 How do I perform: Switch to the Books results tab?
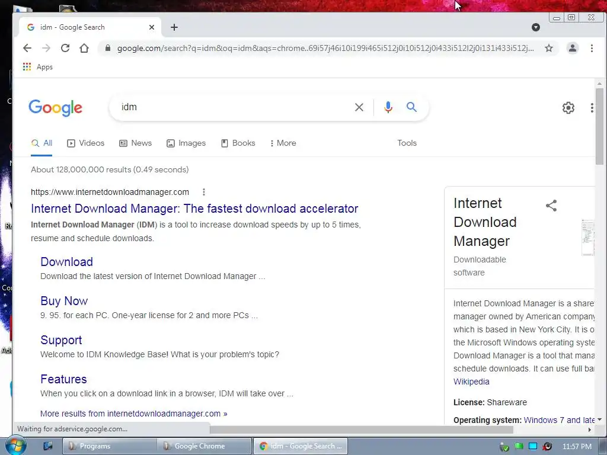click(238, 143)
